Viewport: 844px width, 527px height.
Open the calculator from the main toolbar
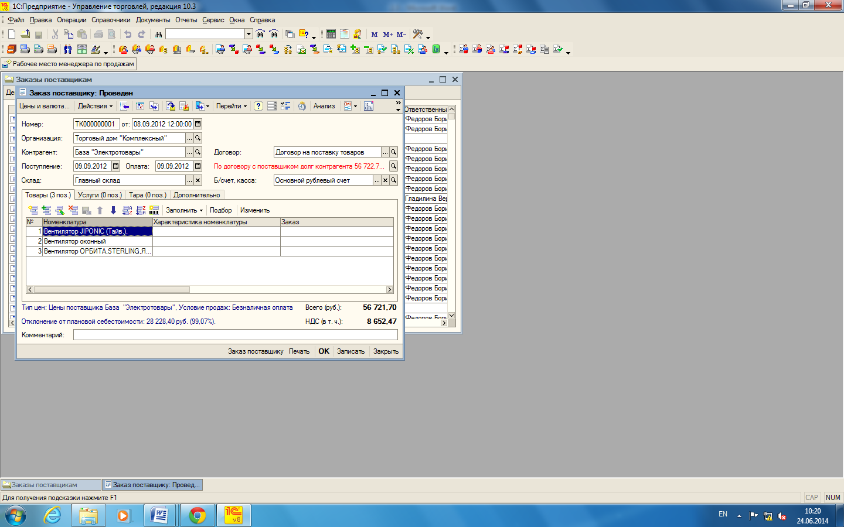[331, 35]
